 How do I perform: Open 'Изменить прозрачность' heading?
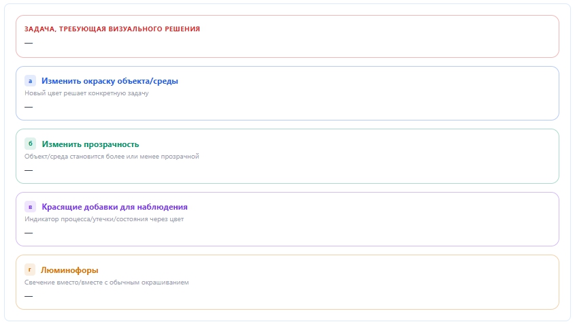point(91,144)
